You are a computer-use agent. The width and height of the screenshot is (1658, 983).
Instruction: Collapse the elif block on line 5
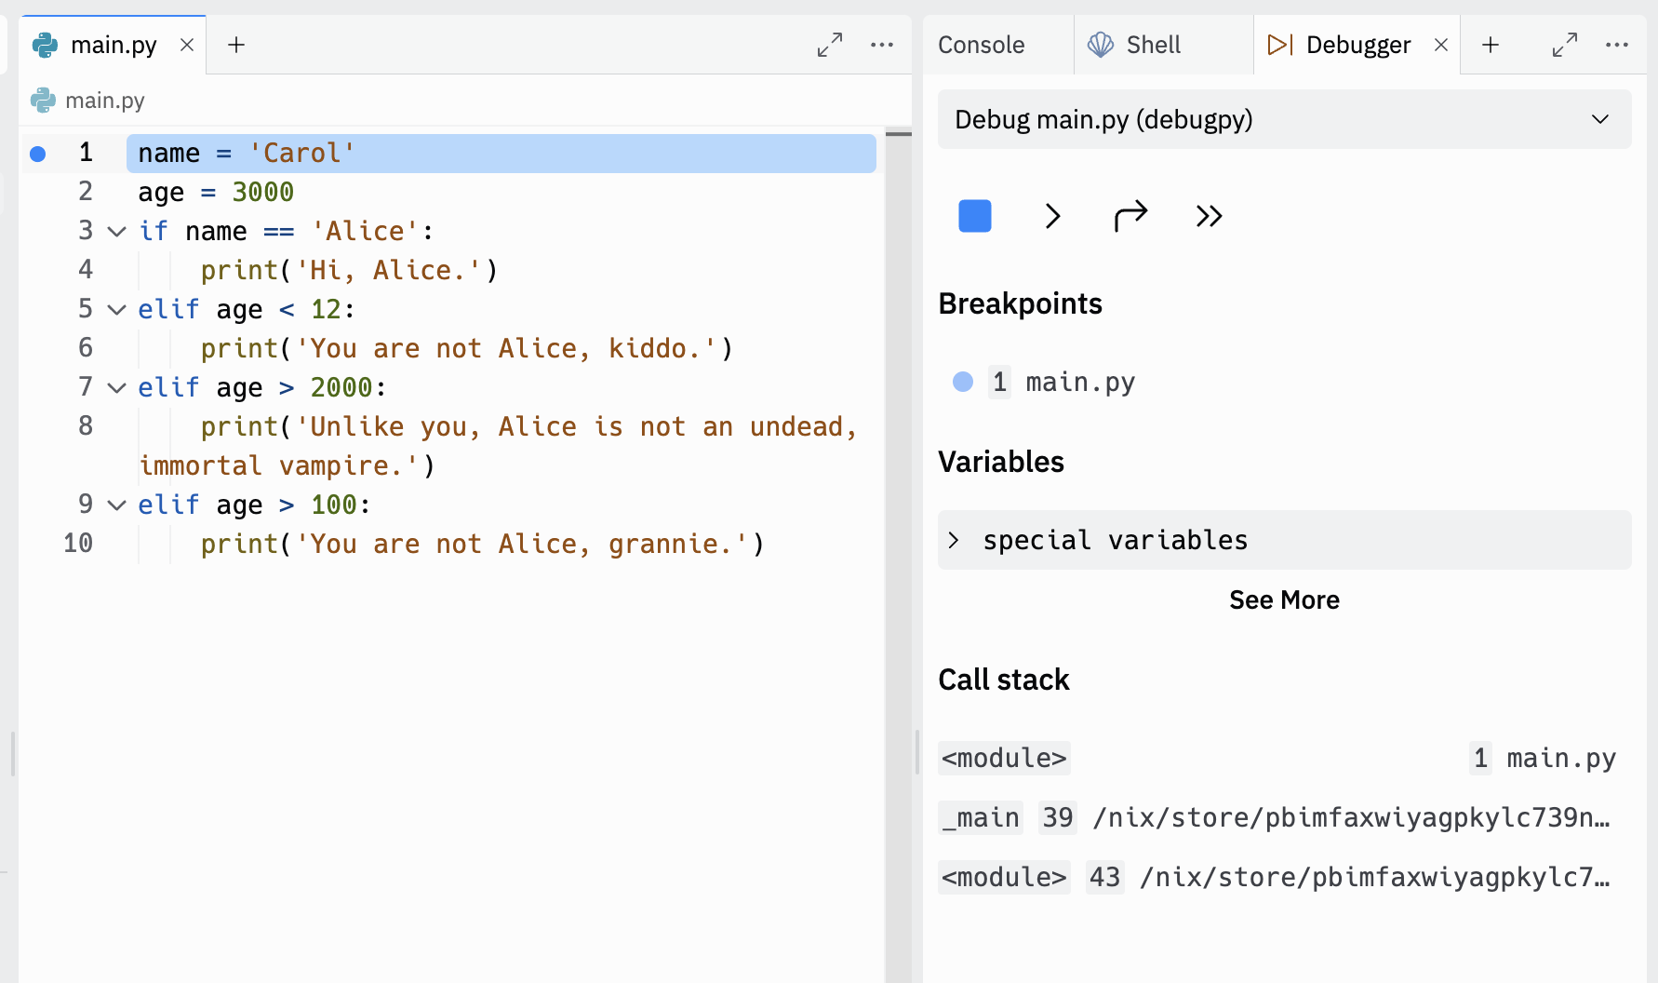pos(116,309)
